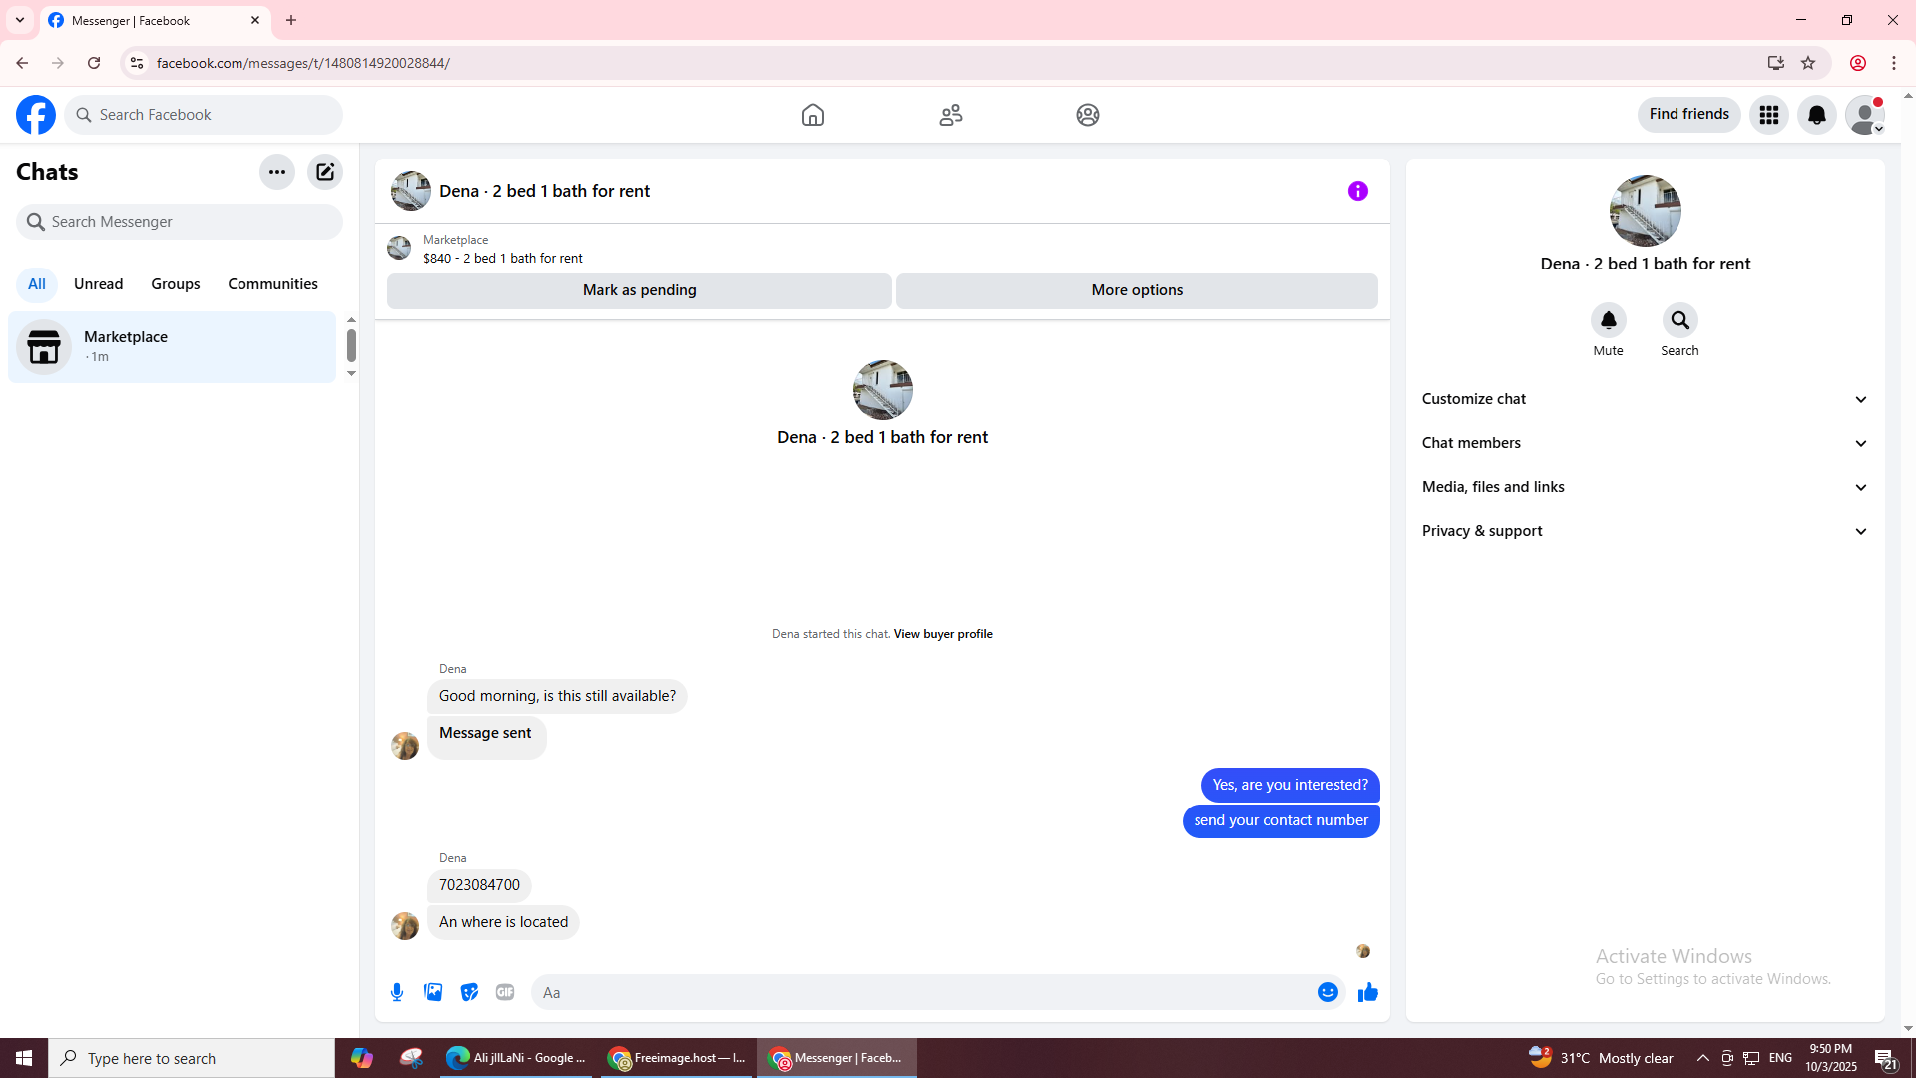
Task: Open Chrome three-dot menu
Action: pos(1894,63)
